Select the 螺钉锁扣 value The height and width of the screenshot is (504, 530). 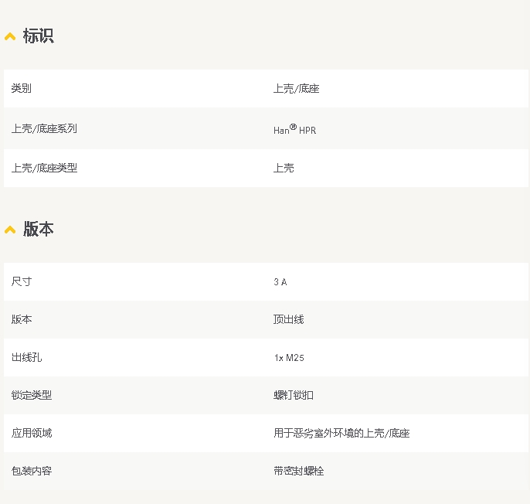point(294,395)
